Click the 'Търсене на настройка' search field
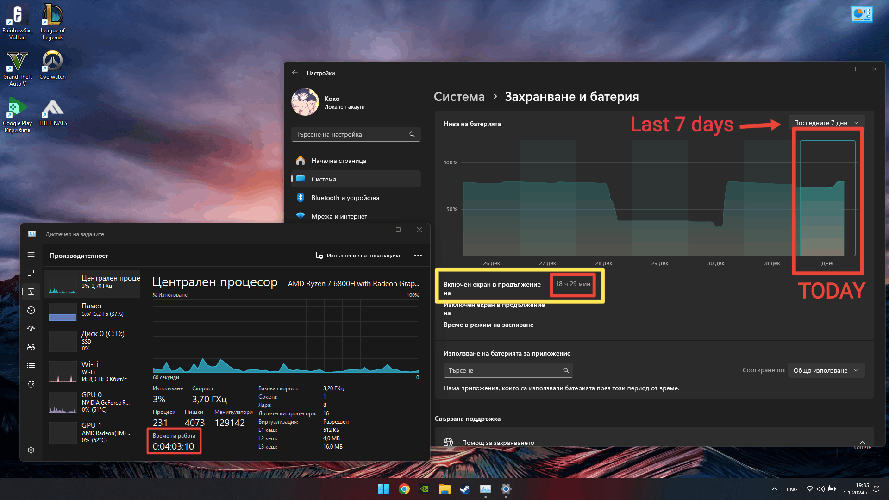 click(351, 134)
